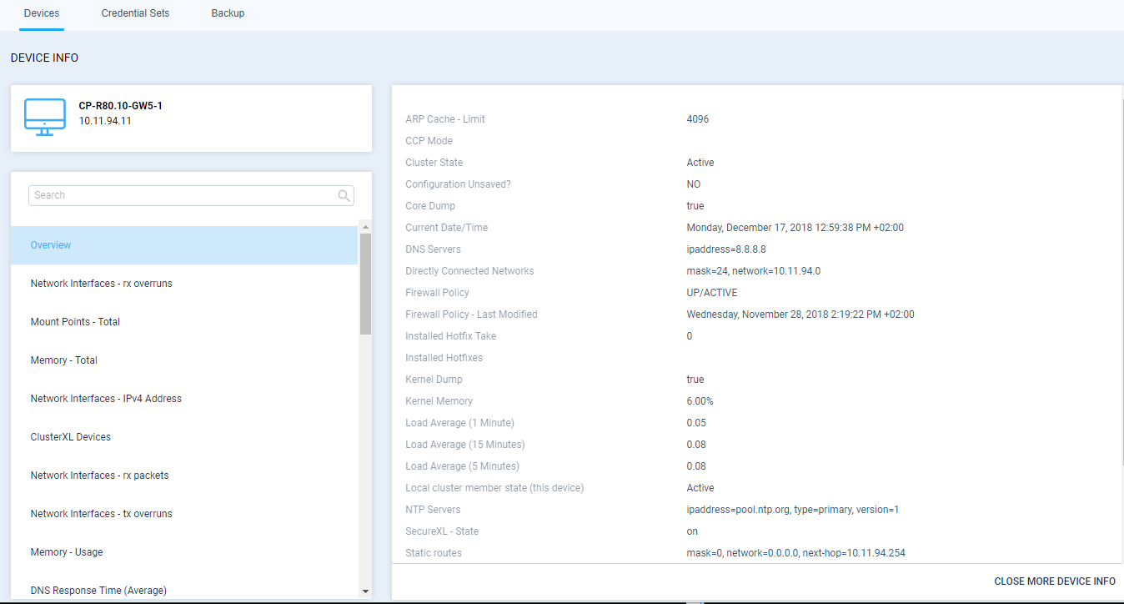Screen dimensions: 1124x604
Task: Choose Memory - Total entry
Action: point(64,360)
